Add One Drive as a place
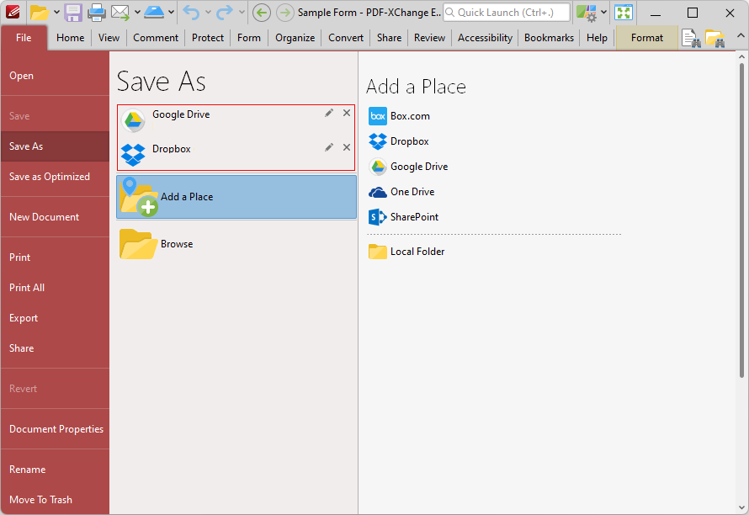Viewport: 749px width, 515px height. coord(401,192)
